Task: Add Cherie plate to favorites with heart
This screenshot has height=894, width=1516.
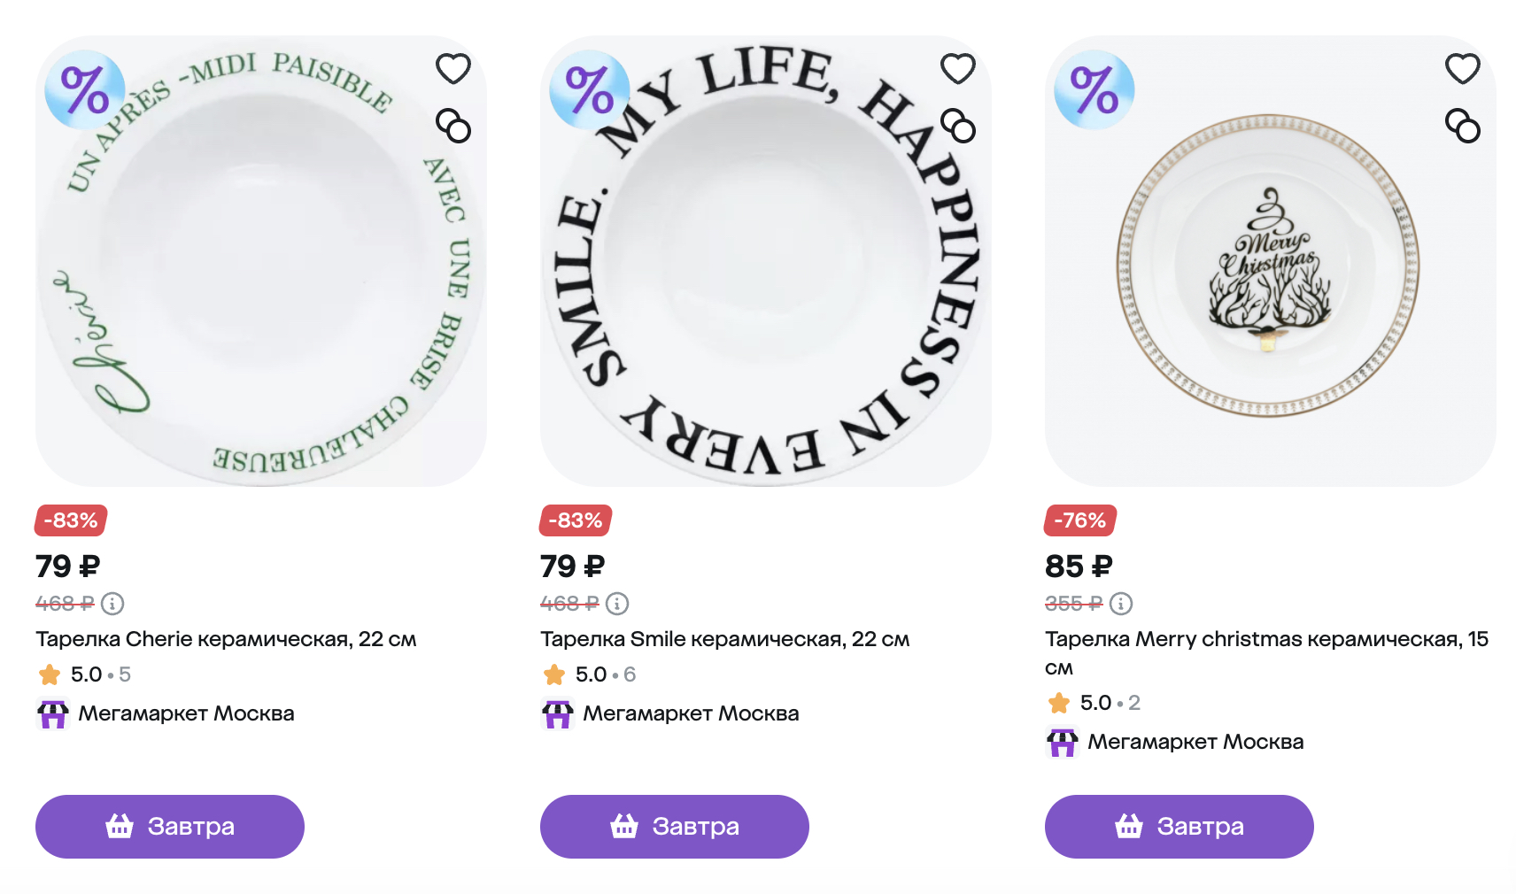Action: (452, 69)
